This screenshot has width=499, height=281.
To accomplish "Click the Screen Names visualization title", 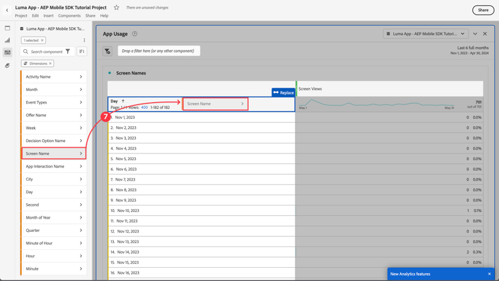I will [131, 73].
